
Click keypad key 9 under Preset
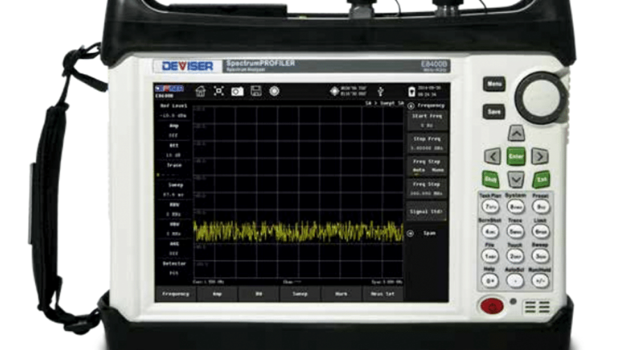(x=540, y=206)
